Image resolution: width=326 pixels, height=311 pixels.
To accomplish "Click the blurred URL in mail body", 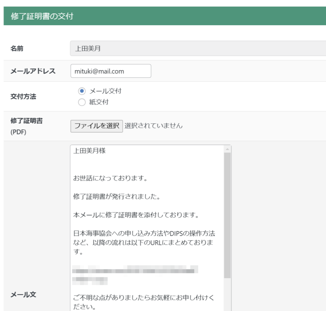I will 134,271.
